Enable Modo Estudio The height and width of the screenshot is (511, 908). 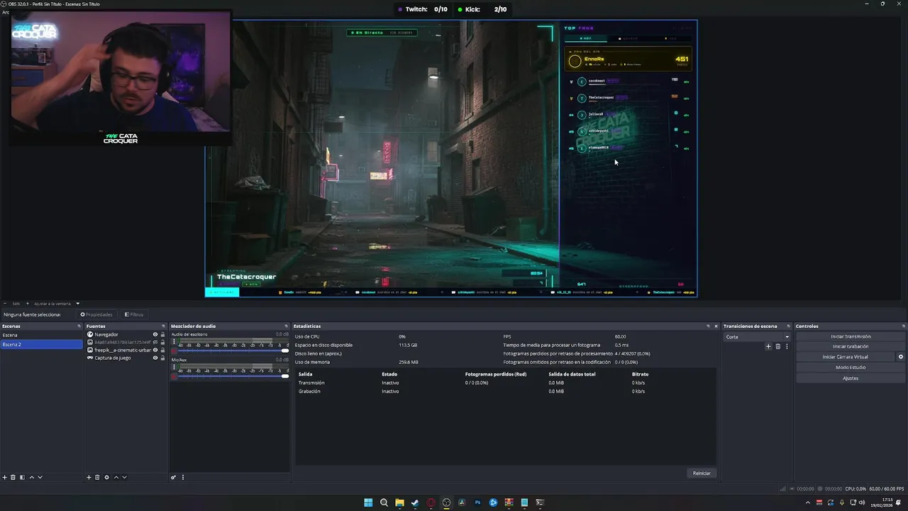[x=851, y=368]
